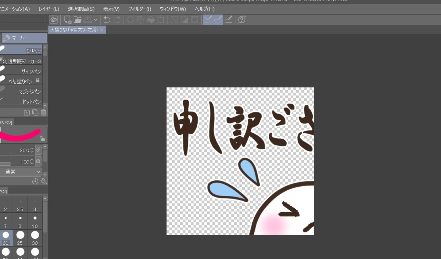Choose brush size 2 preset
This screenshot has height=259, width=441.
coord(6,205)
